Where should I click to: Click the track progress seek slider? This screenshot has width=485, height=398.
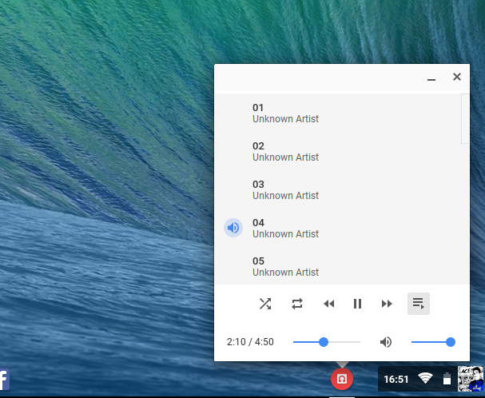click(x=326, y=342)
